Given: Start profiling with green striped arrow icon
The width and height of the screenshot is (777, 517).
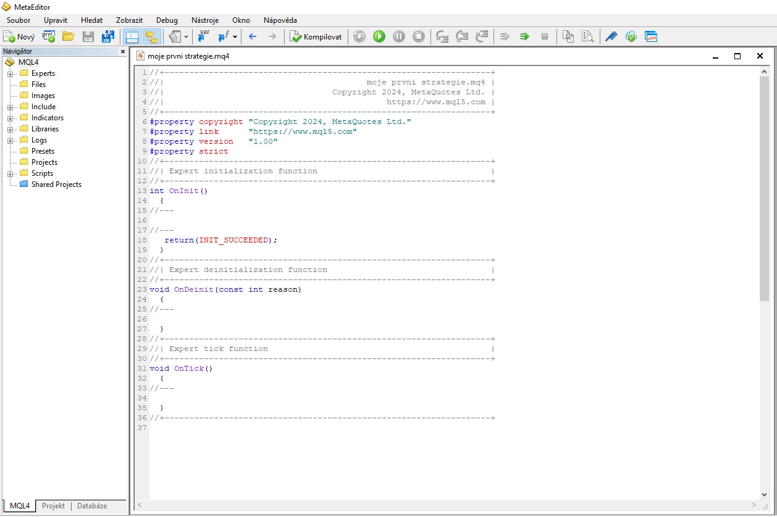Looking at the screenshot, I should pos(524,36).
